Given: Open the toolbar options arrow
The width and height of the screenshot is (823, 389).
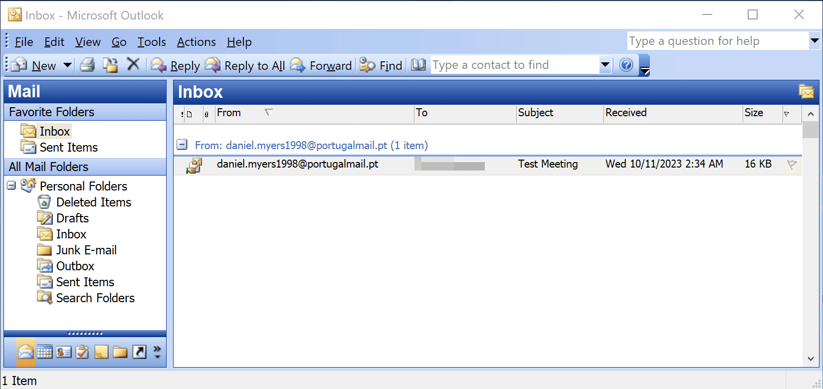Looking at the screenshot, I should pyautogui.click(x=644, y=65).
